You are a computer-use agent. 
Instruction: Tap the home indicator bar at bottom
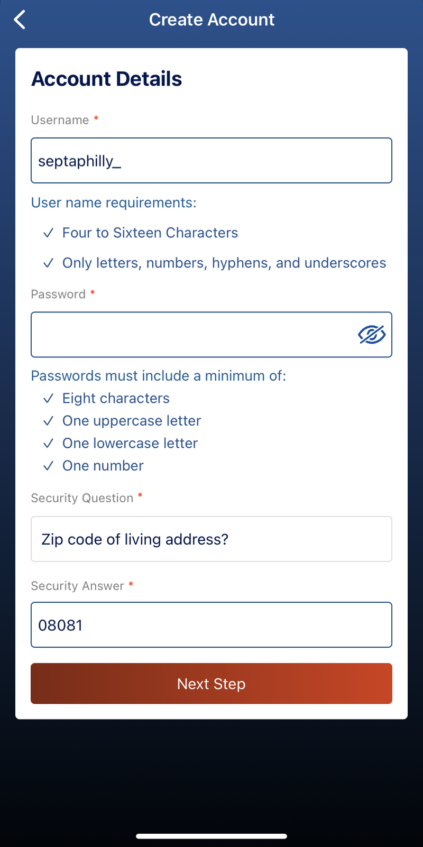(212, 836)
